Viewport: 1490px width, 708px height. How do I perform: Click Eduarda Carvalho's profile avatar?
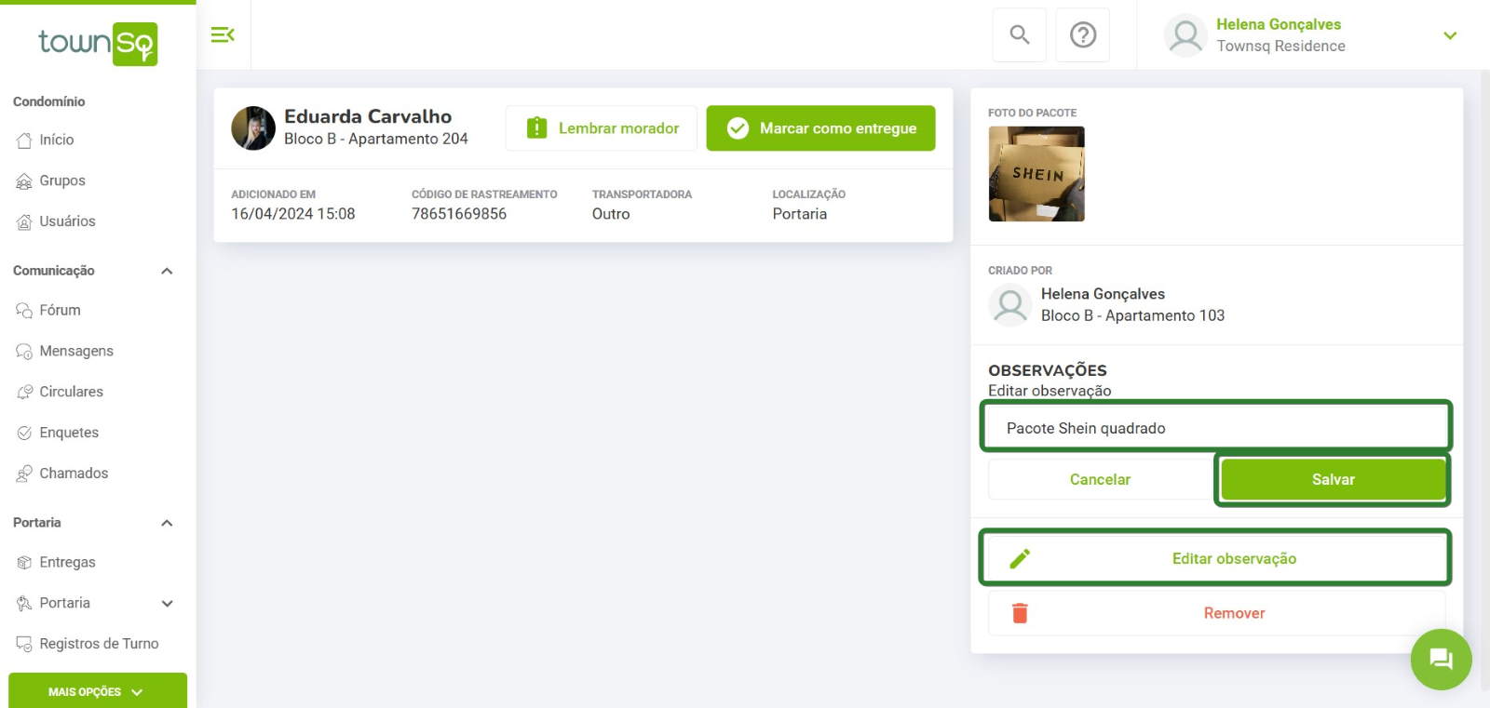pos(253,128)
